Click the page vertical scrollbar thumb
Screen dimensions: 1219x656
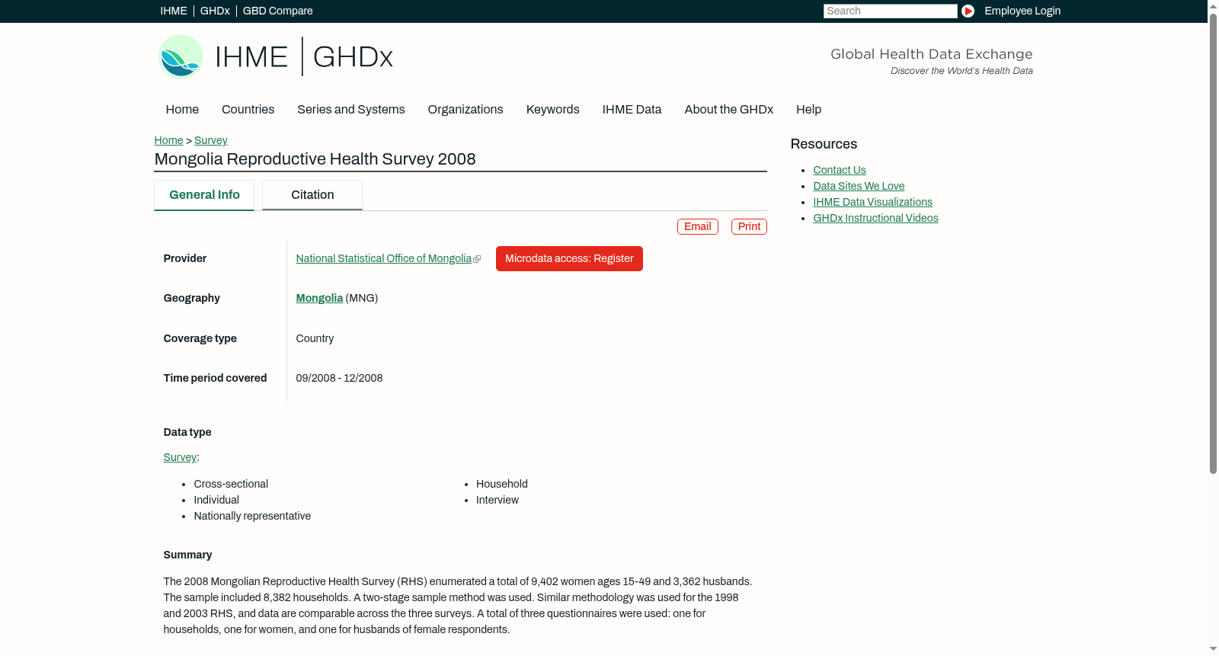[x=1213, y=244]
